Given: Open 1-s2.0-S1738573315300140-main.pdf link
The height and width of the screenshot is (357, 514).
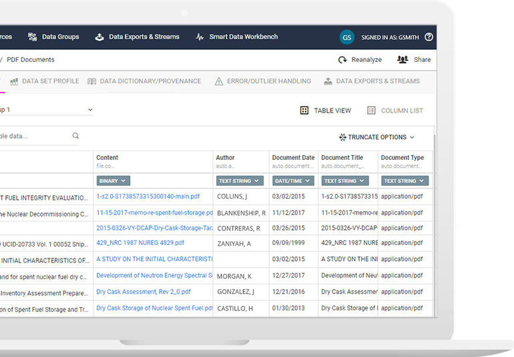Looking at the screenshot, I should pyautogui.click(x=148, y=196).
